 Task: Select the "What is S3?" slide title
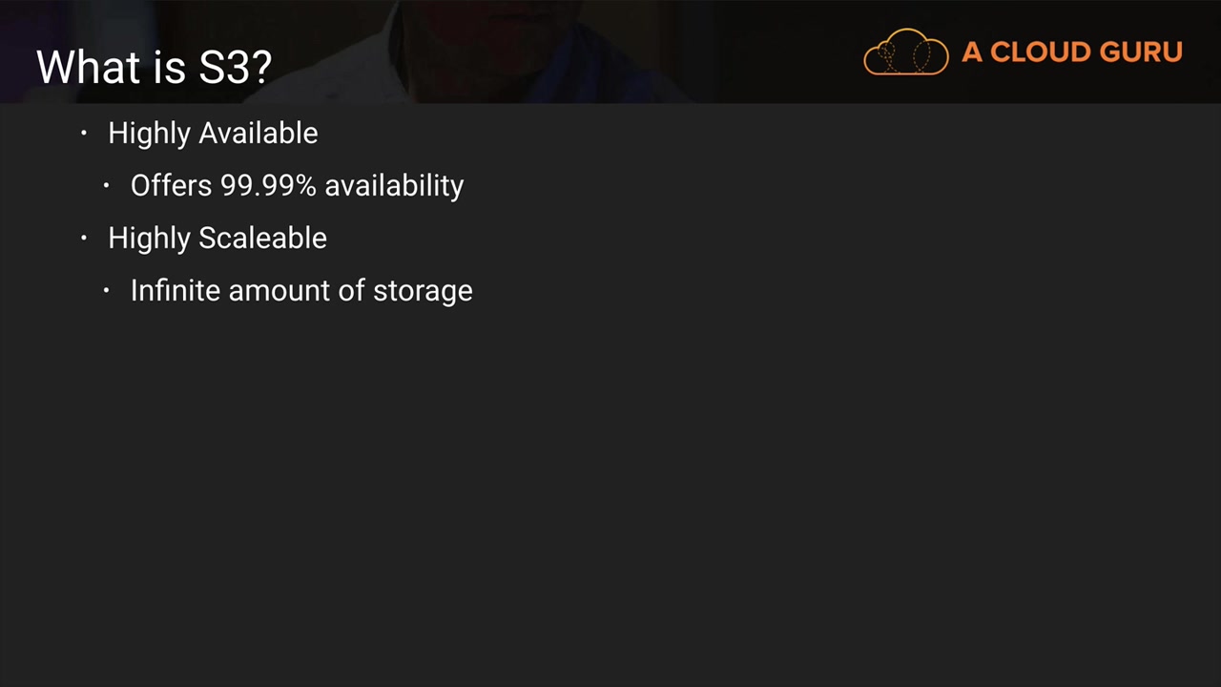point(154,67)
